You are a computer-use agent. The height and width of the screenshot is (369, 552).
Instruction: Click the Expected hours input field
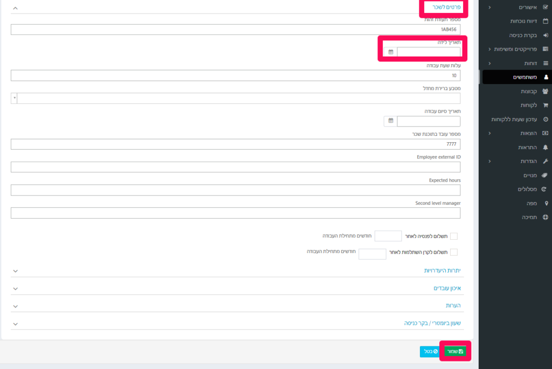click(x=236, y=190)
